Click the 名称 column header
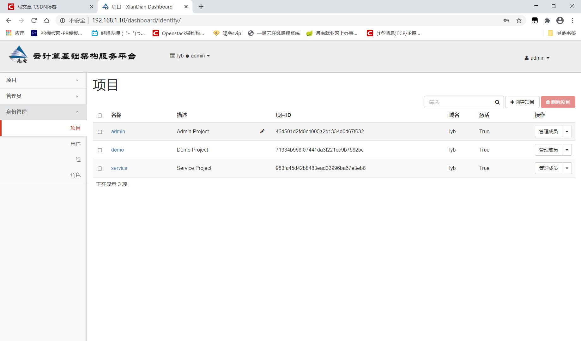The image size is (581, 341). click(116, 115)
